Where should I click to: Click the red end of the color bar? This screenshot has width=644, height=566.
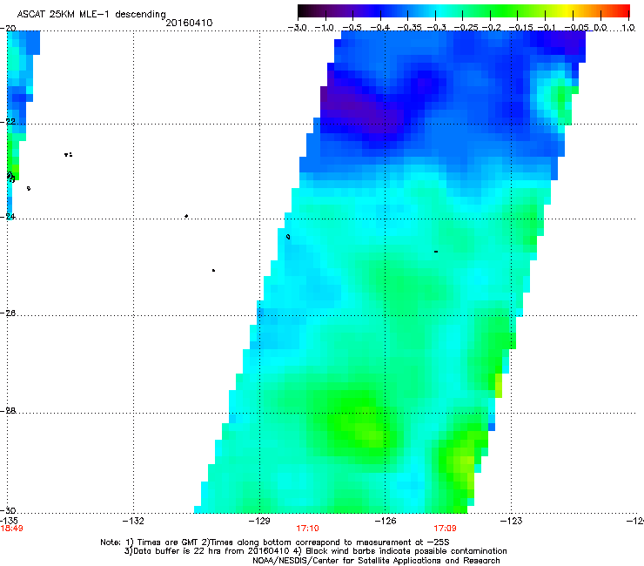pos(623,10)
